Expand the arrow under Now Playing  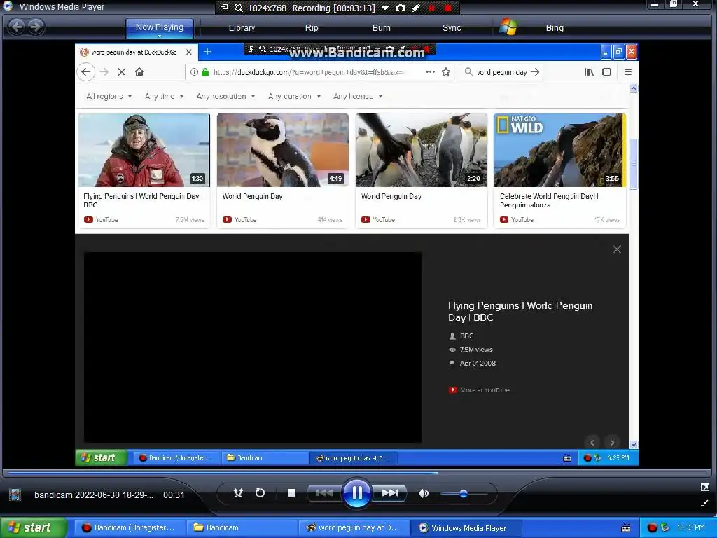[159, 36]
